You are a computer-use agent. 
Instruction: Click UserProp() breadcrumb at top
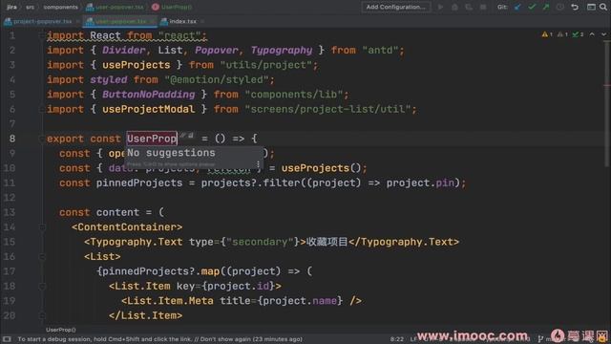pos(172,7)
